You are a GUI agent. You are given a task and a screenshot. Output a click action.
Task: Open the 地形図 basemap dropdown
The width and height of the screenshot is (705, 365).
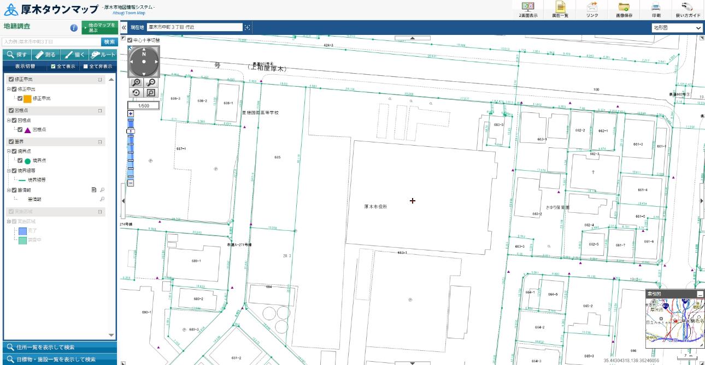pyautogui.click(x=677, y=27)
